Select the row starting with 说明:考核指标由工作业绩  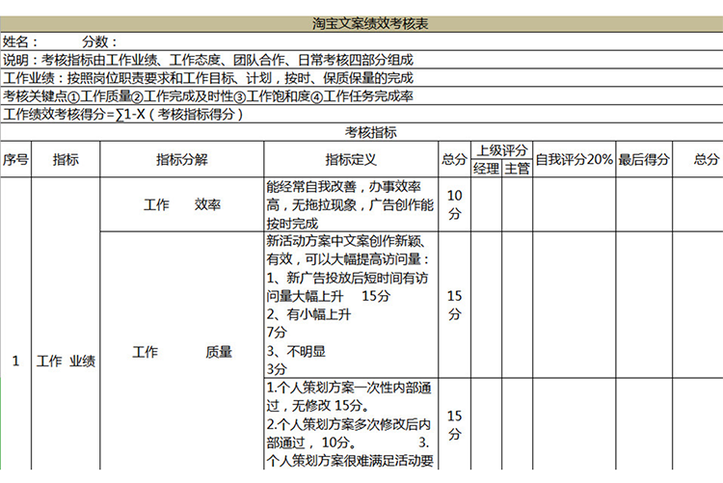coord(361,60)
